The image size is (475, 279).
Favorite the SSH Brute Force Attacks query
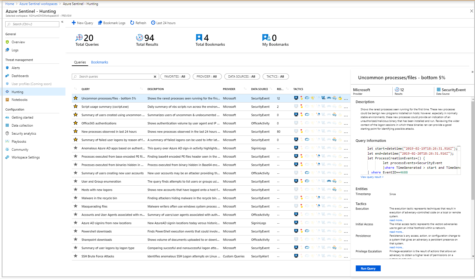point(75,256)
